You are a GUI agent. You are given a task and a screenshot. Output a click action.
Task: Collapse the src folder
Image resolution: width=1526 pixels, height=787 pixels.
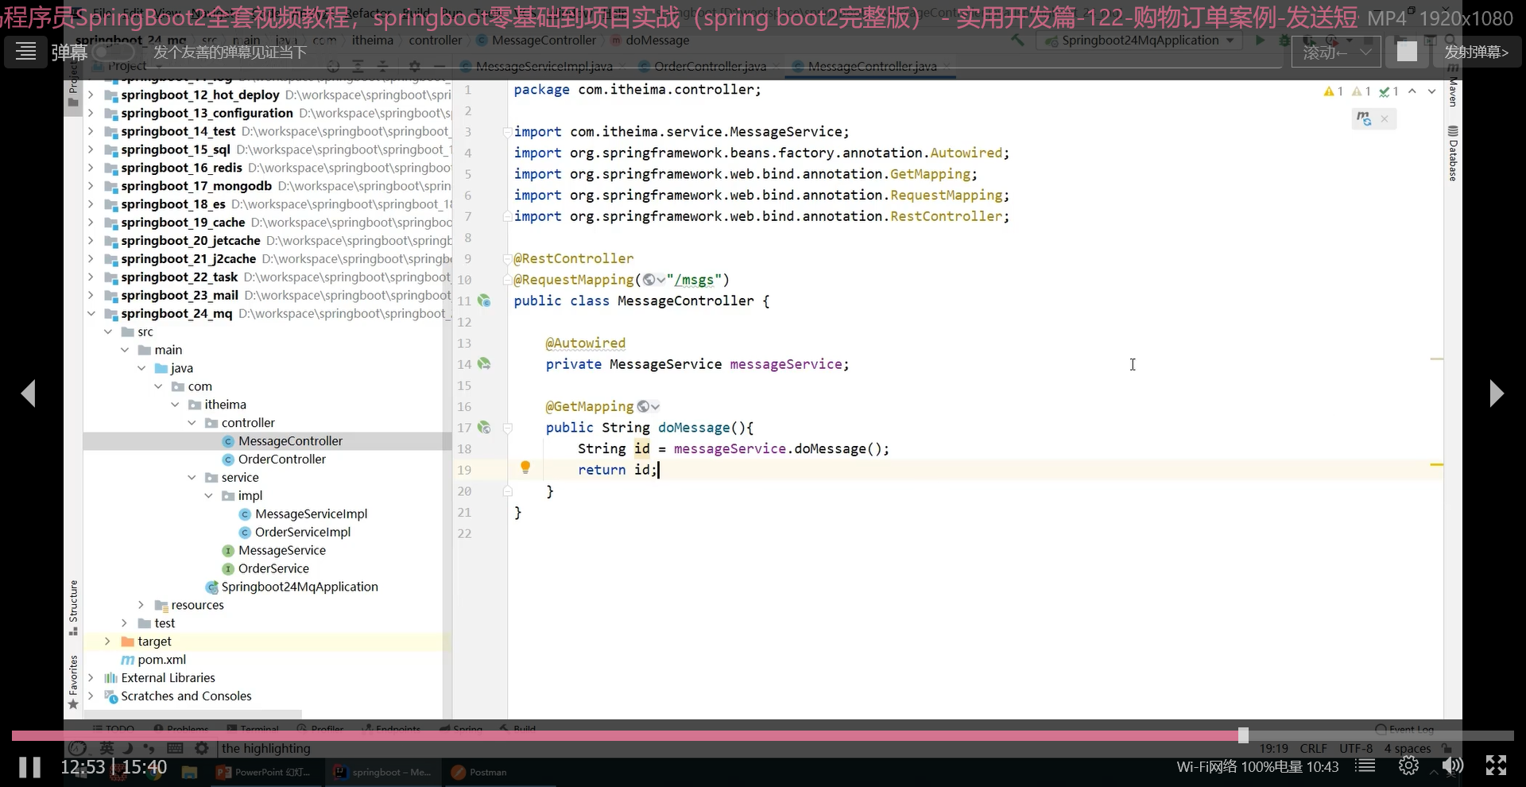[x=108, y=331]
